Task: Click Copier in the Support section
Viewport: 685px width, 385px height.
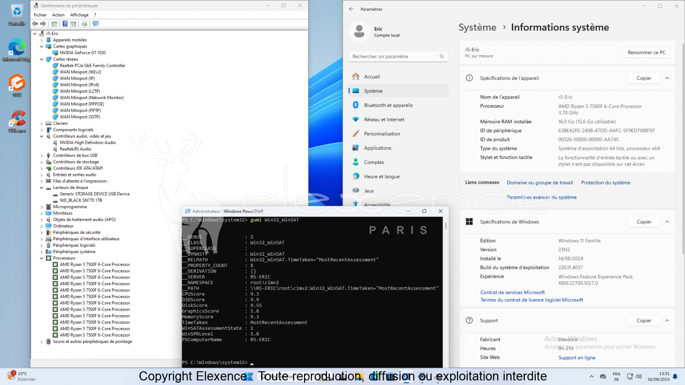Action: pos(644,321)
